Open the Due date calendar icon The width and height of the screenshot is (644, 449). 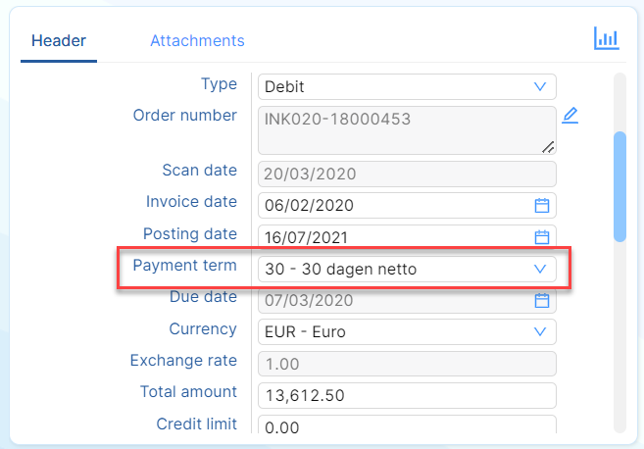tap(542, 300)
